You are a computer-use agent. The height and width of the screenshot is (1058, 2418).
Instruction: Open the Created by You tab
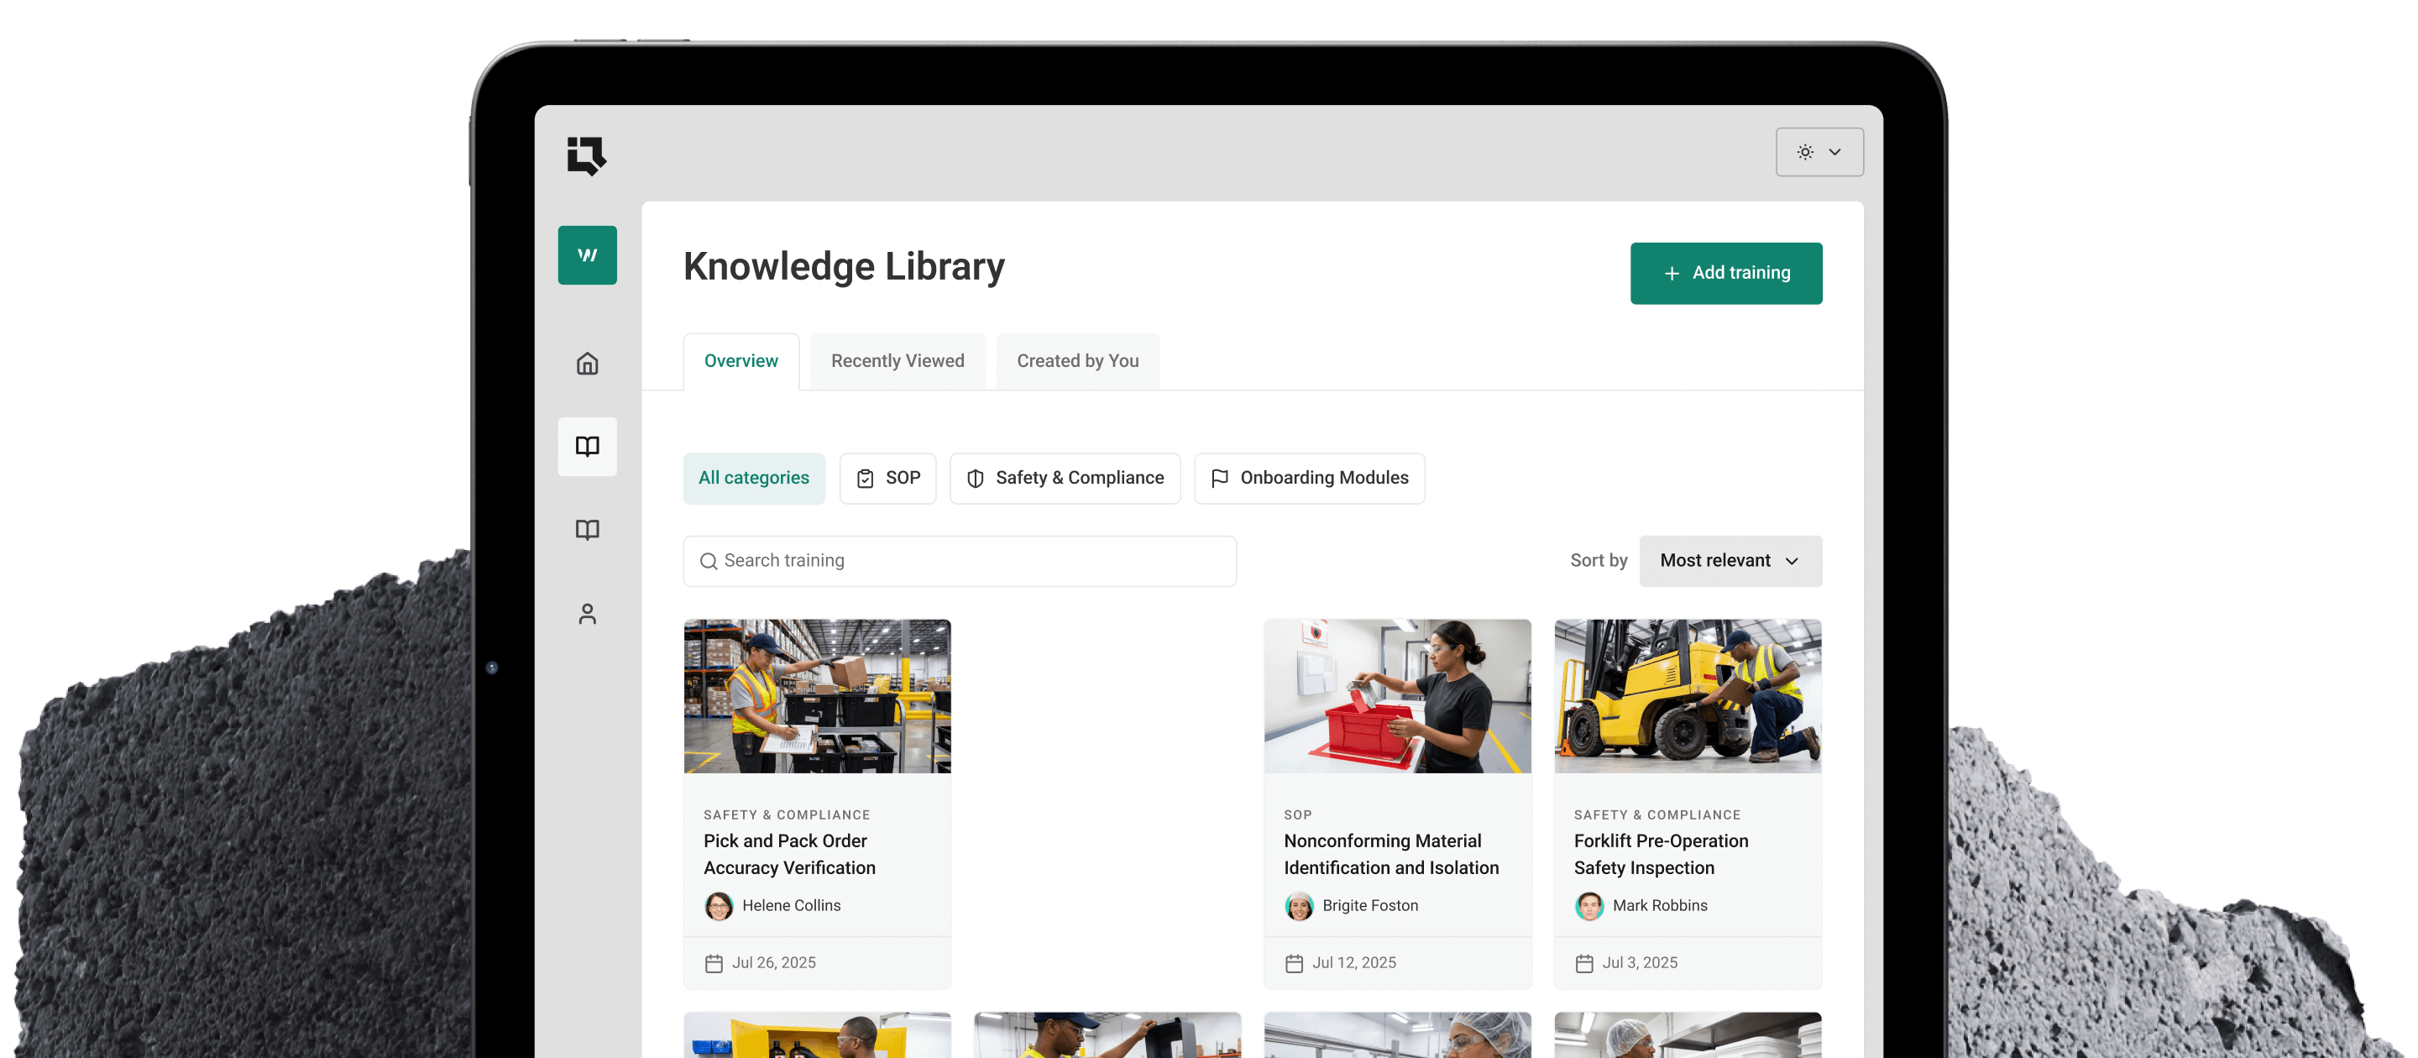click(1076, 360)
